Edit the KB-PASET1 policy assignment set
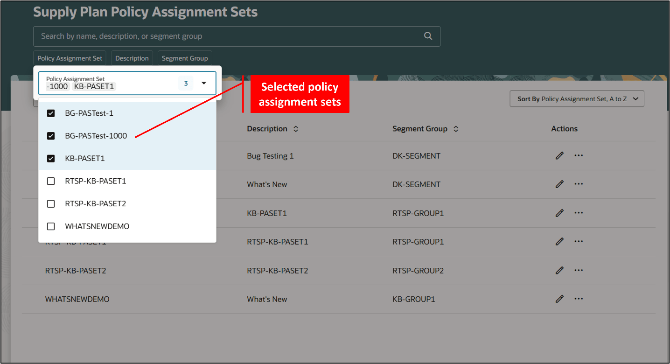Viewport: 670px width, 364px height. click(x=559, y=213)
